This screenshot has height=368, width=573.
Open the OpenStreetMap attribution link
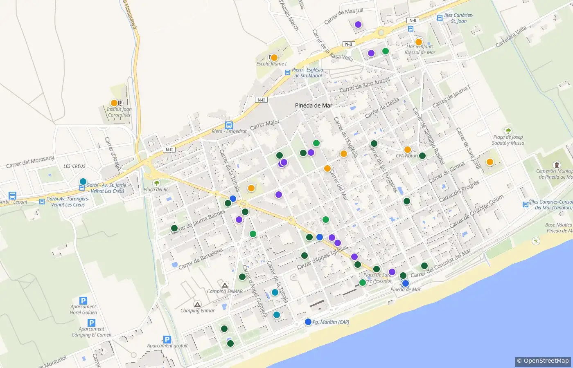tap(543, 361)
